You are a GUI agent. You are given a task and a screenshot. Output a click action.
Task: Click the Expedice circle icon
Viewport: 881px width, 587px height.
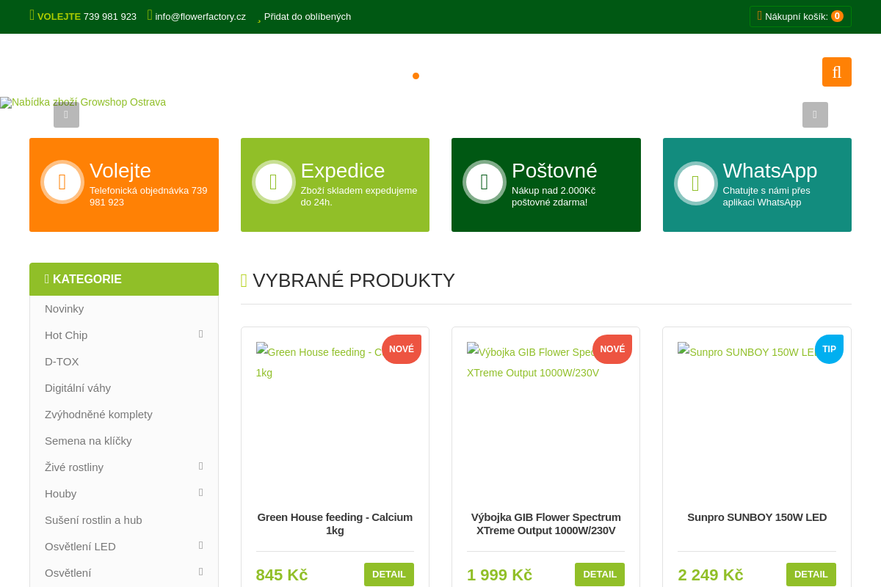point(273,182)
